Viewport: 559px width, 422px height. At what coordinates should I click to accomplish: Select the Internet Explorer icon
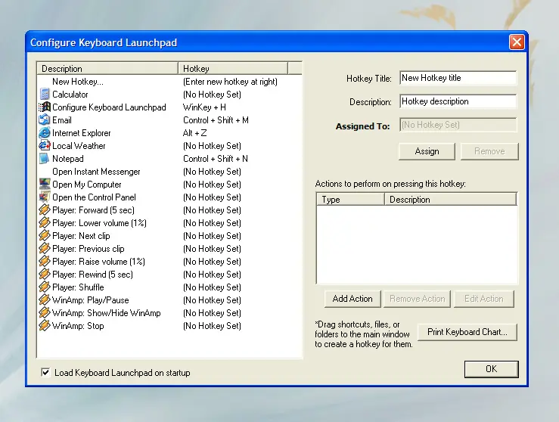pos(45,133)
